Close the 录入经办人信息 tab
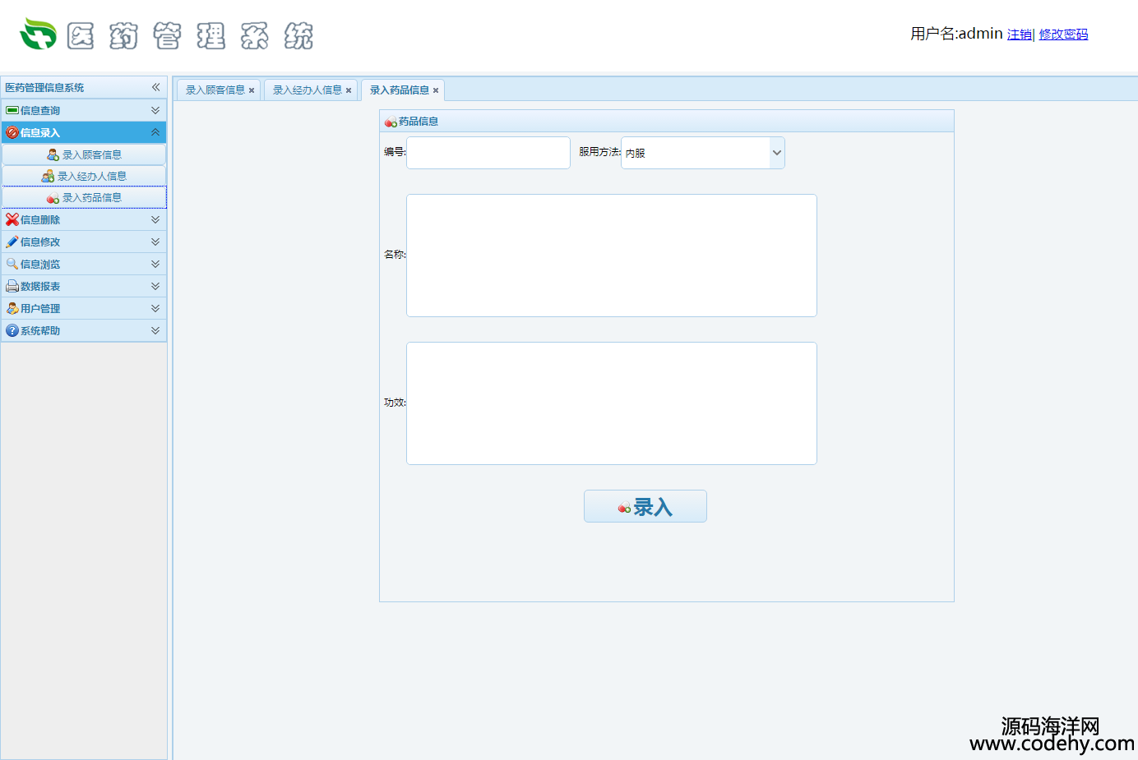Viewport: 1138px width, 760px height. [349, 90]
